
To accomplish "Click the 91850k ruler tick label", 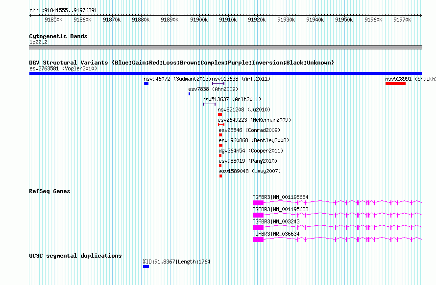I will [x=53, y=20].
